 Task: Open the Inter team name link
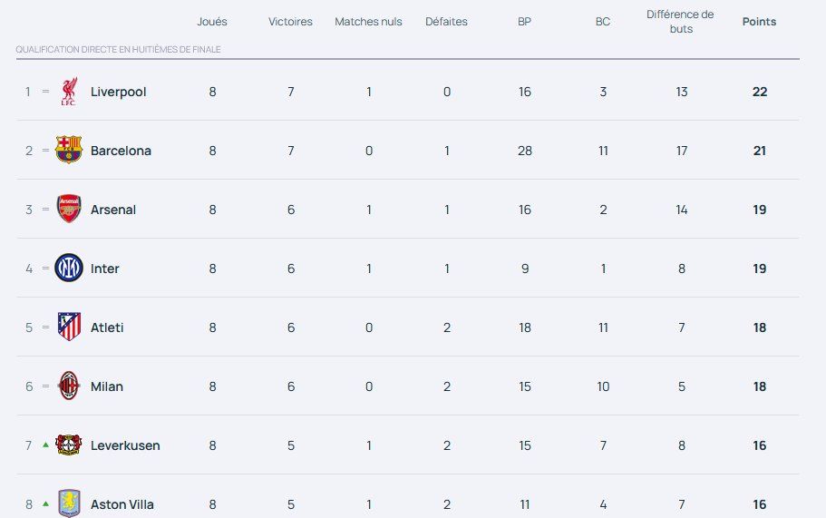pyautogui.click(x=105, y=269)
